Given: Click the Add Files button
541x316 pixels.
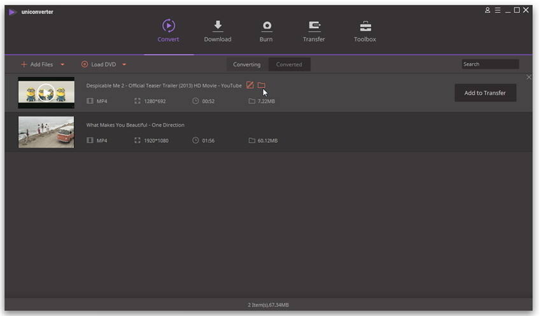Looking at the screenshot, I should tap(37, 64).
